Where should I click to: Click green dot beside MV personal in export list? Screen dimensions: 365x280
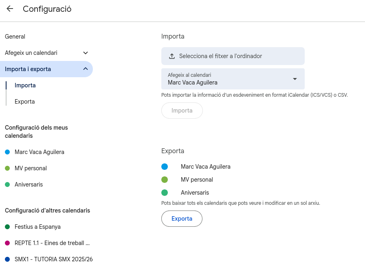[x=165, y=180]
